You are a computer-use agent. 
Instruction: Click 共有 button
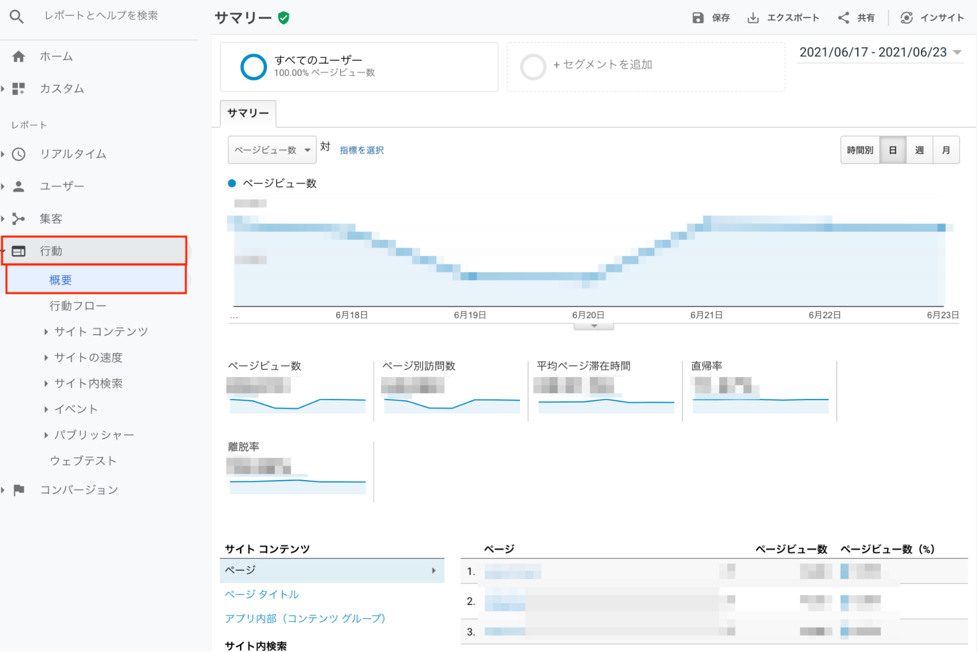point(856,18)
